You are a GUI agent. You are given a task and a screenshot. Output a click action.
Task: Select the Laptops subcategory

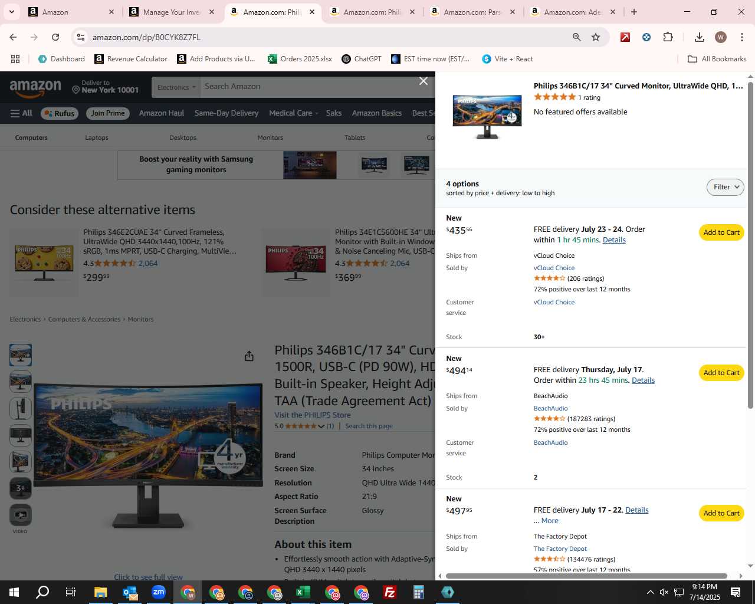coord(97,137)
